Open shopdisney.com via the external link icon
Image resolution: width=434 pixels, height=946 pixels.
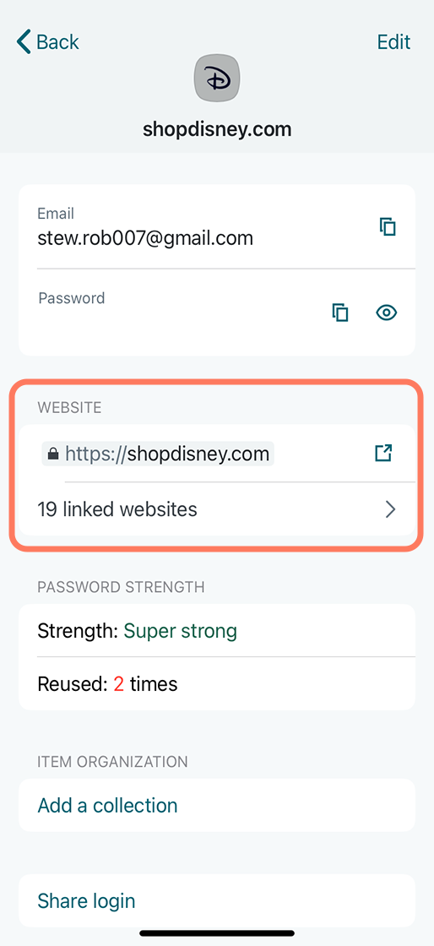coord(383,453)
